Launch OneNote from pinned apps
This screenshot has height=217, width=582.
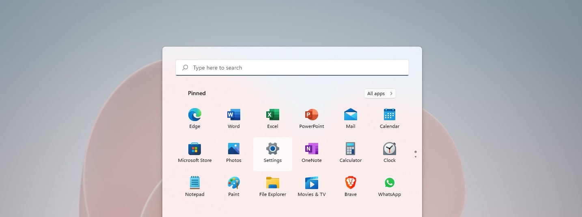pyautogui.click(x=312, y=149)
